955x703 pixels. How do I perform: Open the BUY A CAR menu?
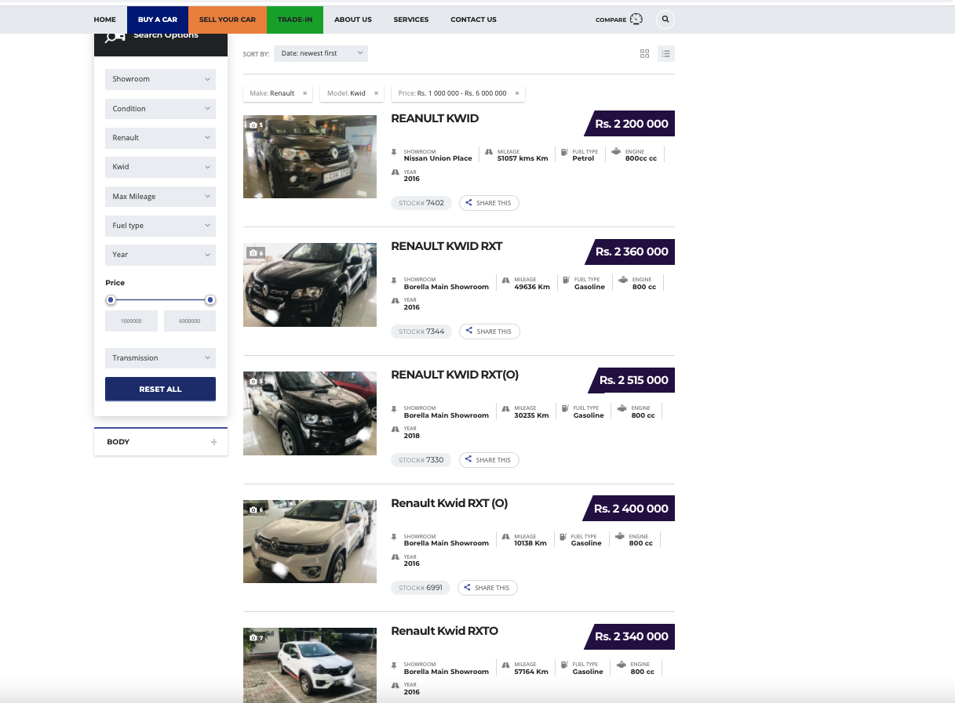[158, 20]
